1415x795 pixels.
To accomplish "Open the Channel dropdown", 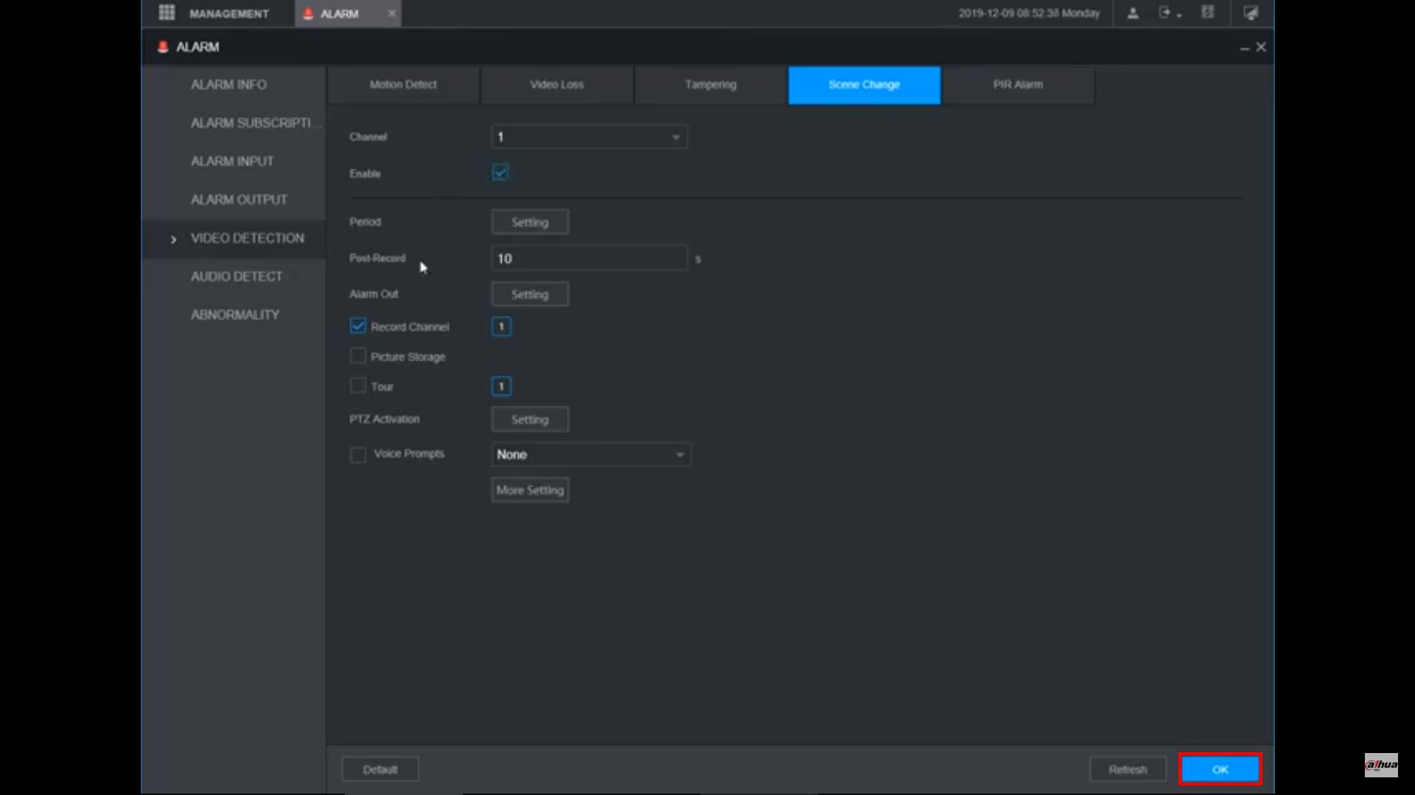I will coord(589,137).
